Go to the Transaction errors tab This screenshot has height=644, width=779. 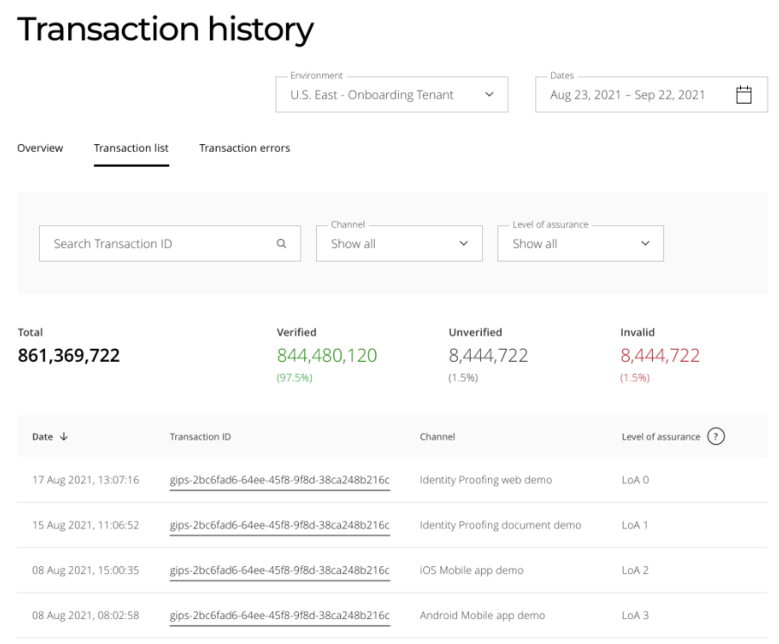point(244,148)
